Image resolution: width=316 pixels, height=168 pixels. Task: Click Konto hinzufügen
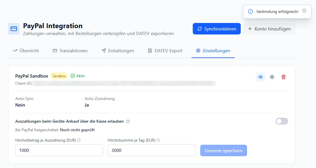(269, 29)
